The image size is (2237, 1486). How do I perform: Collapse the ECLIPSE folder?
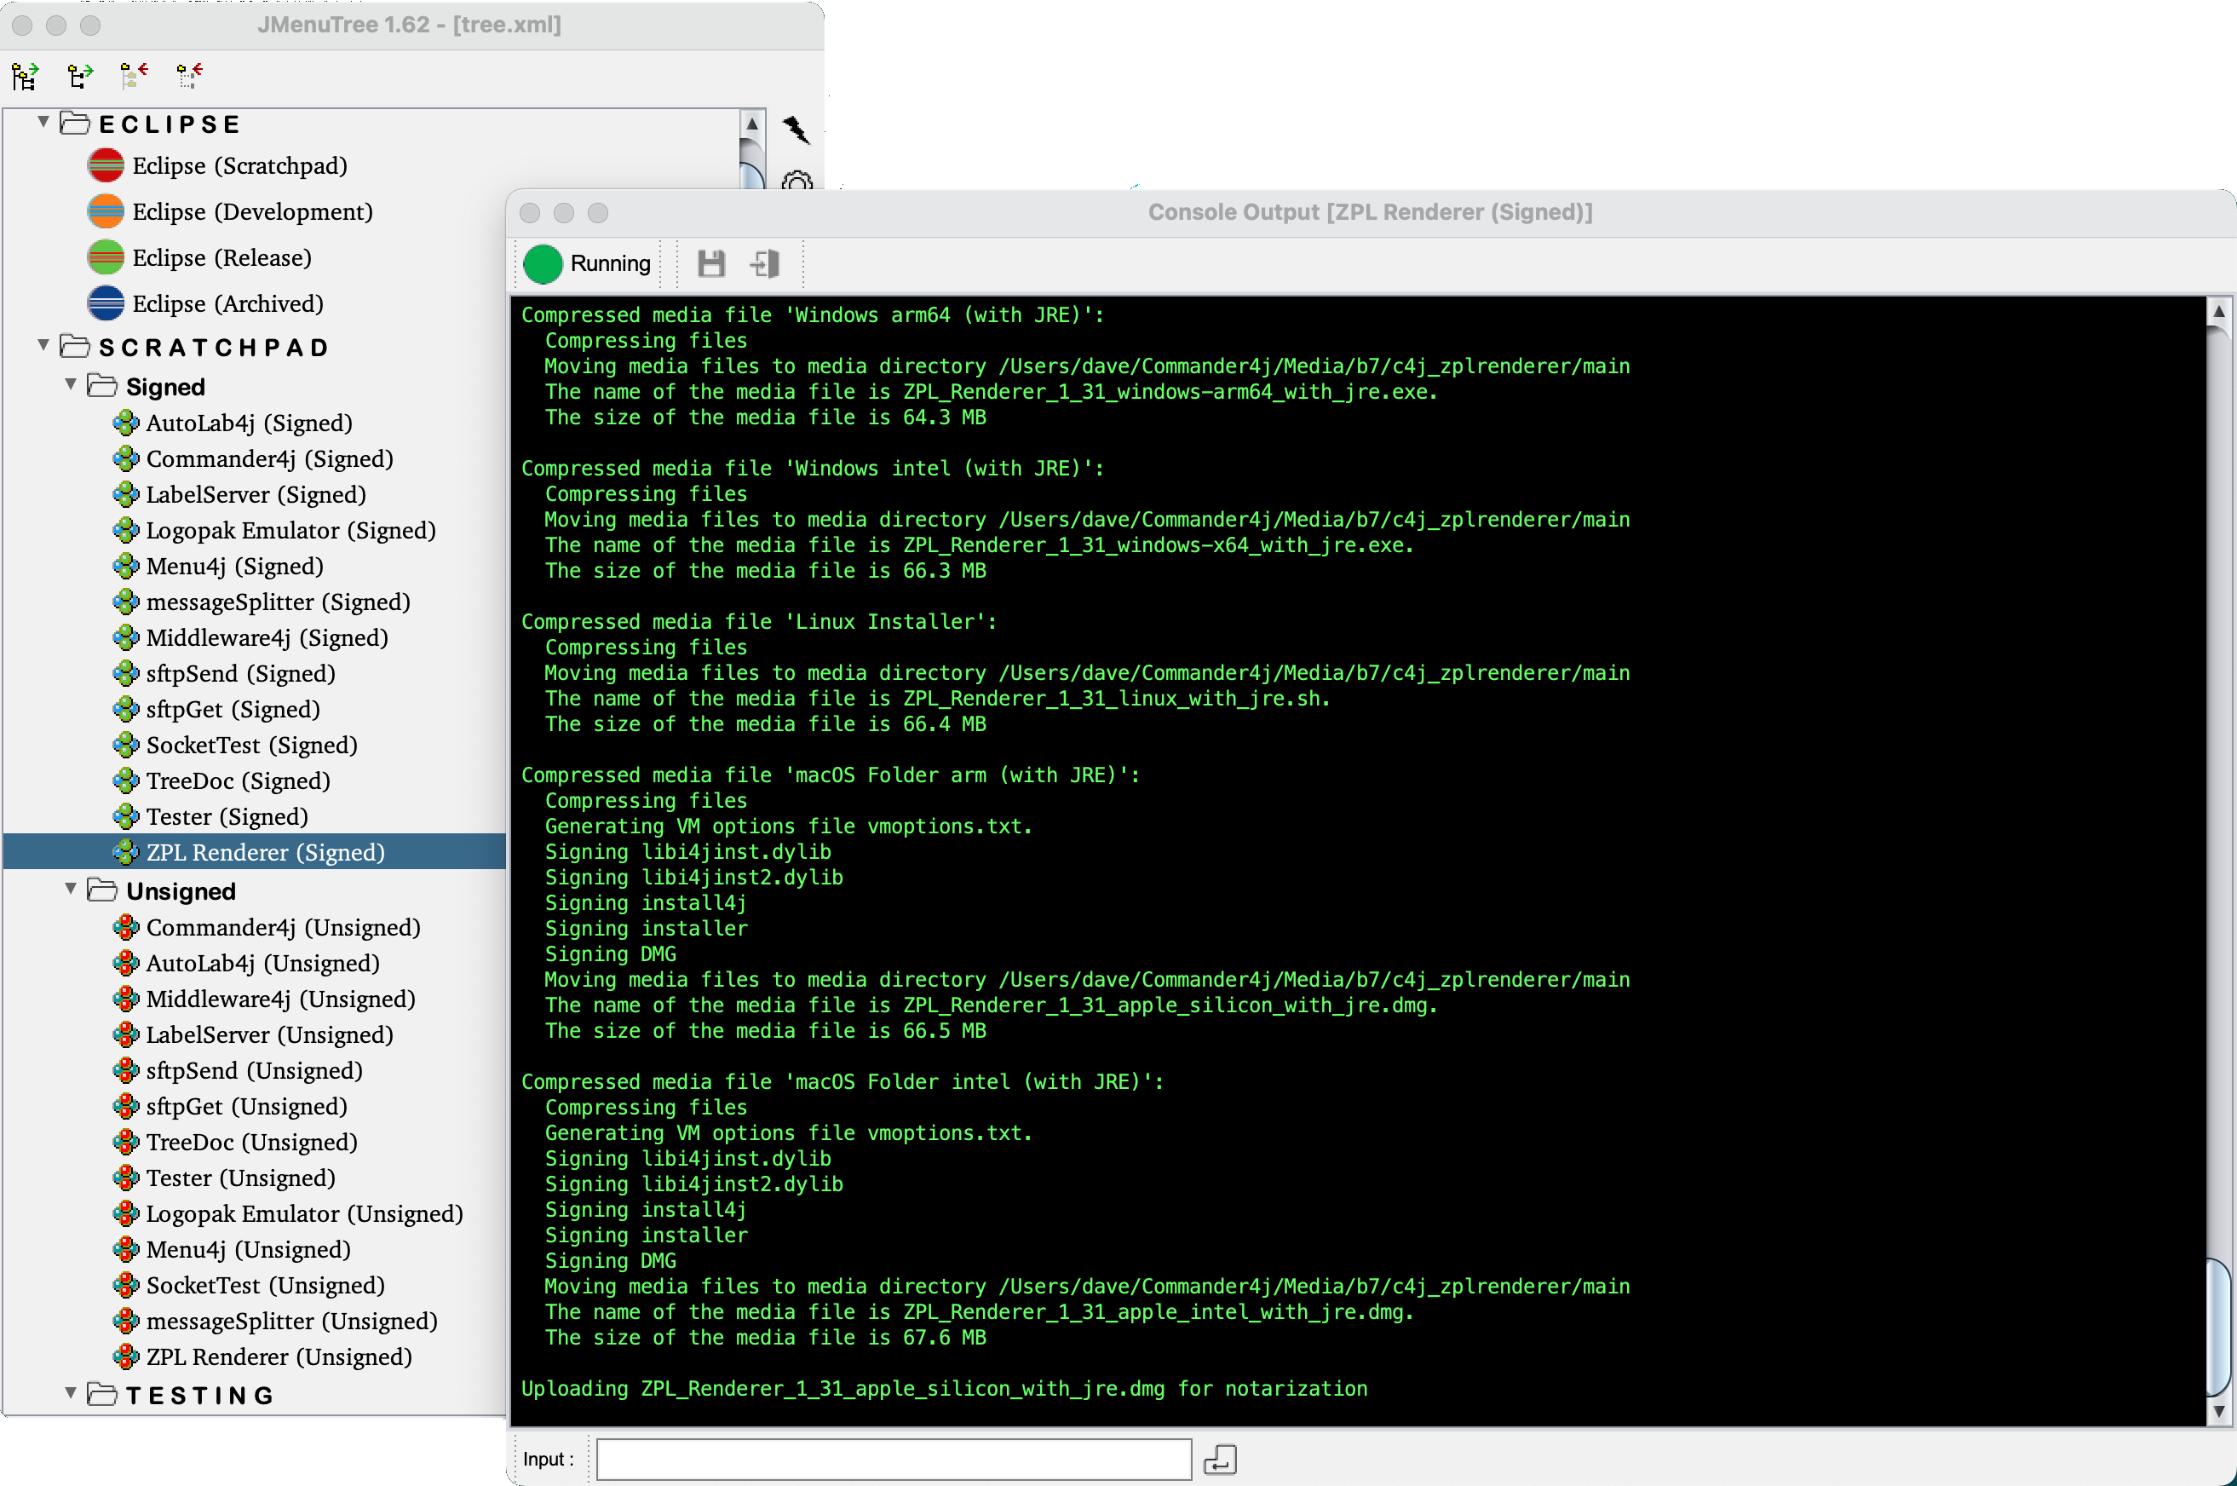point(43,122)
